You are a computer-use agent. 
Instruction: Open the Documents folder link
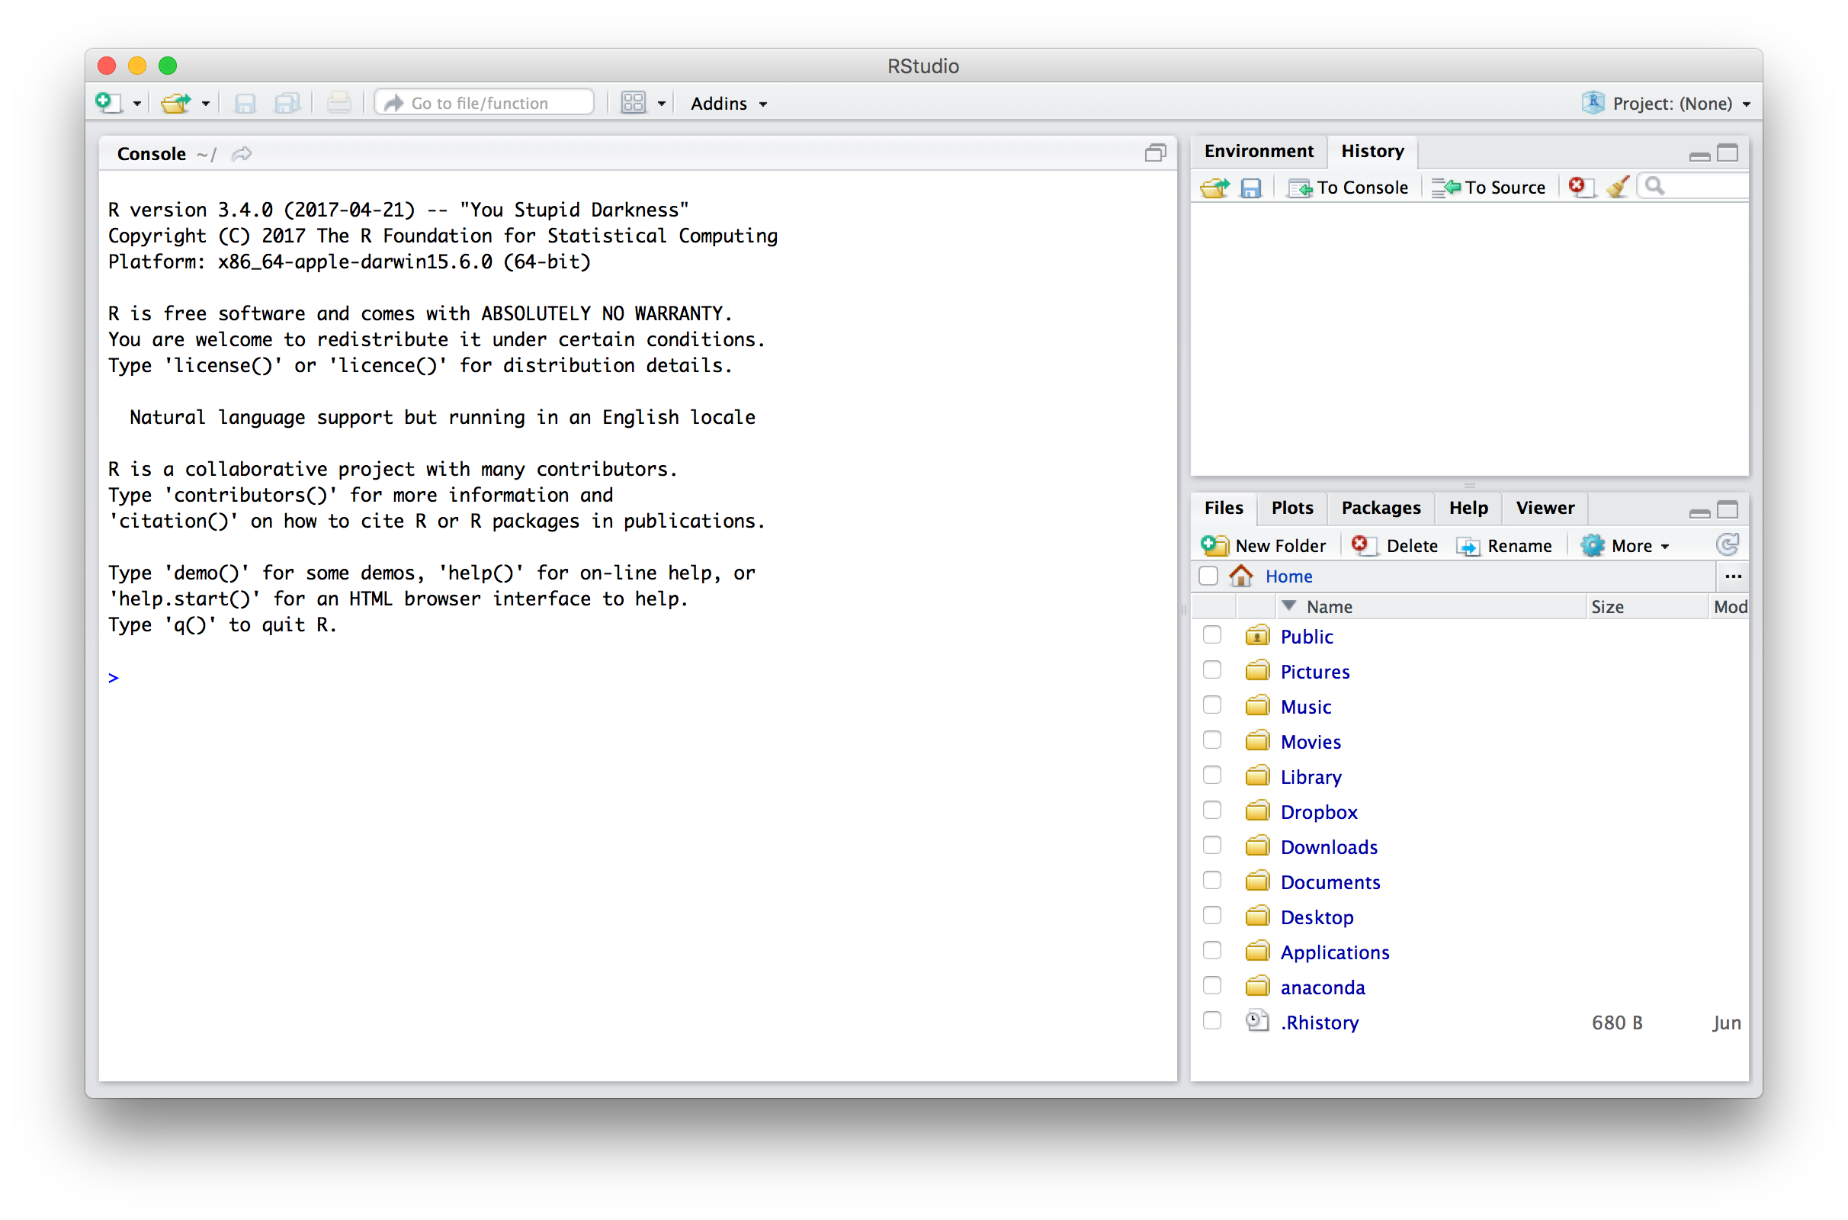[1330, 882]
